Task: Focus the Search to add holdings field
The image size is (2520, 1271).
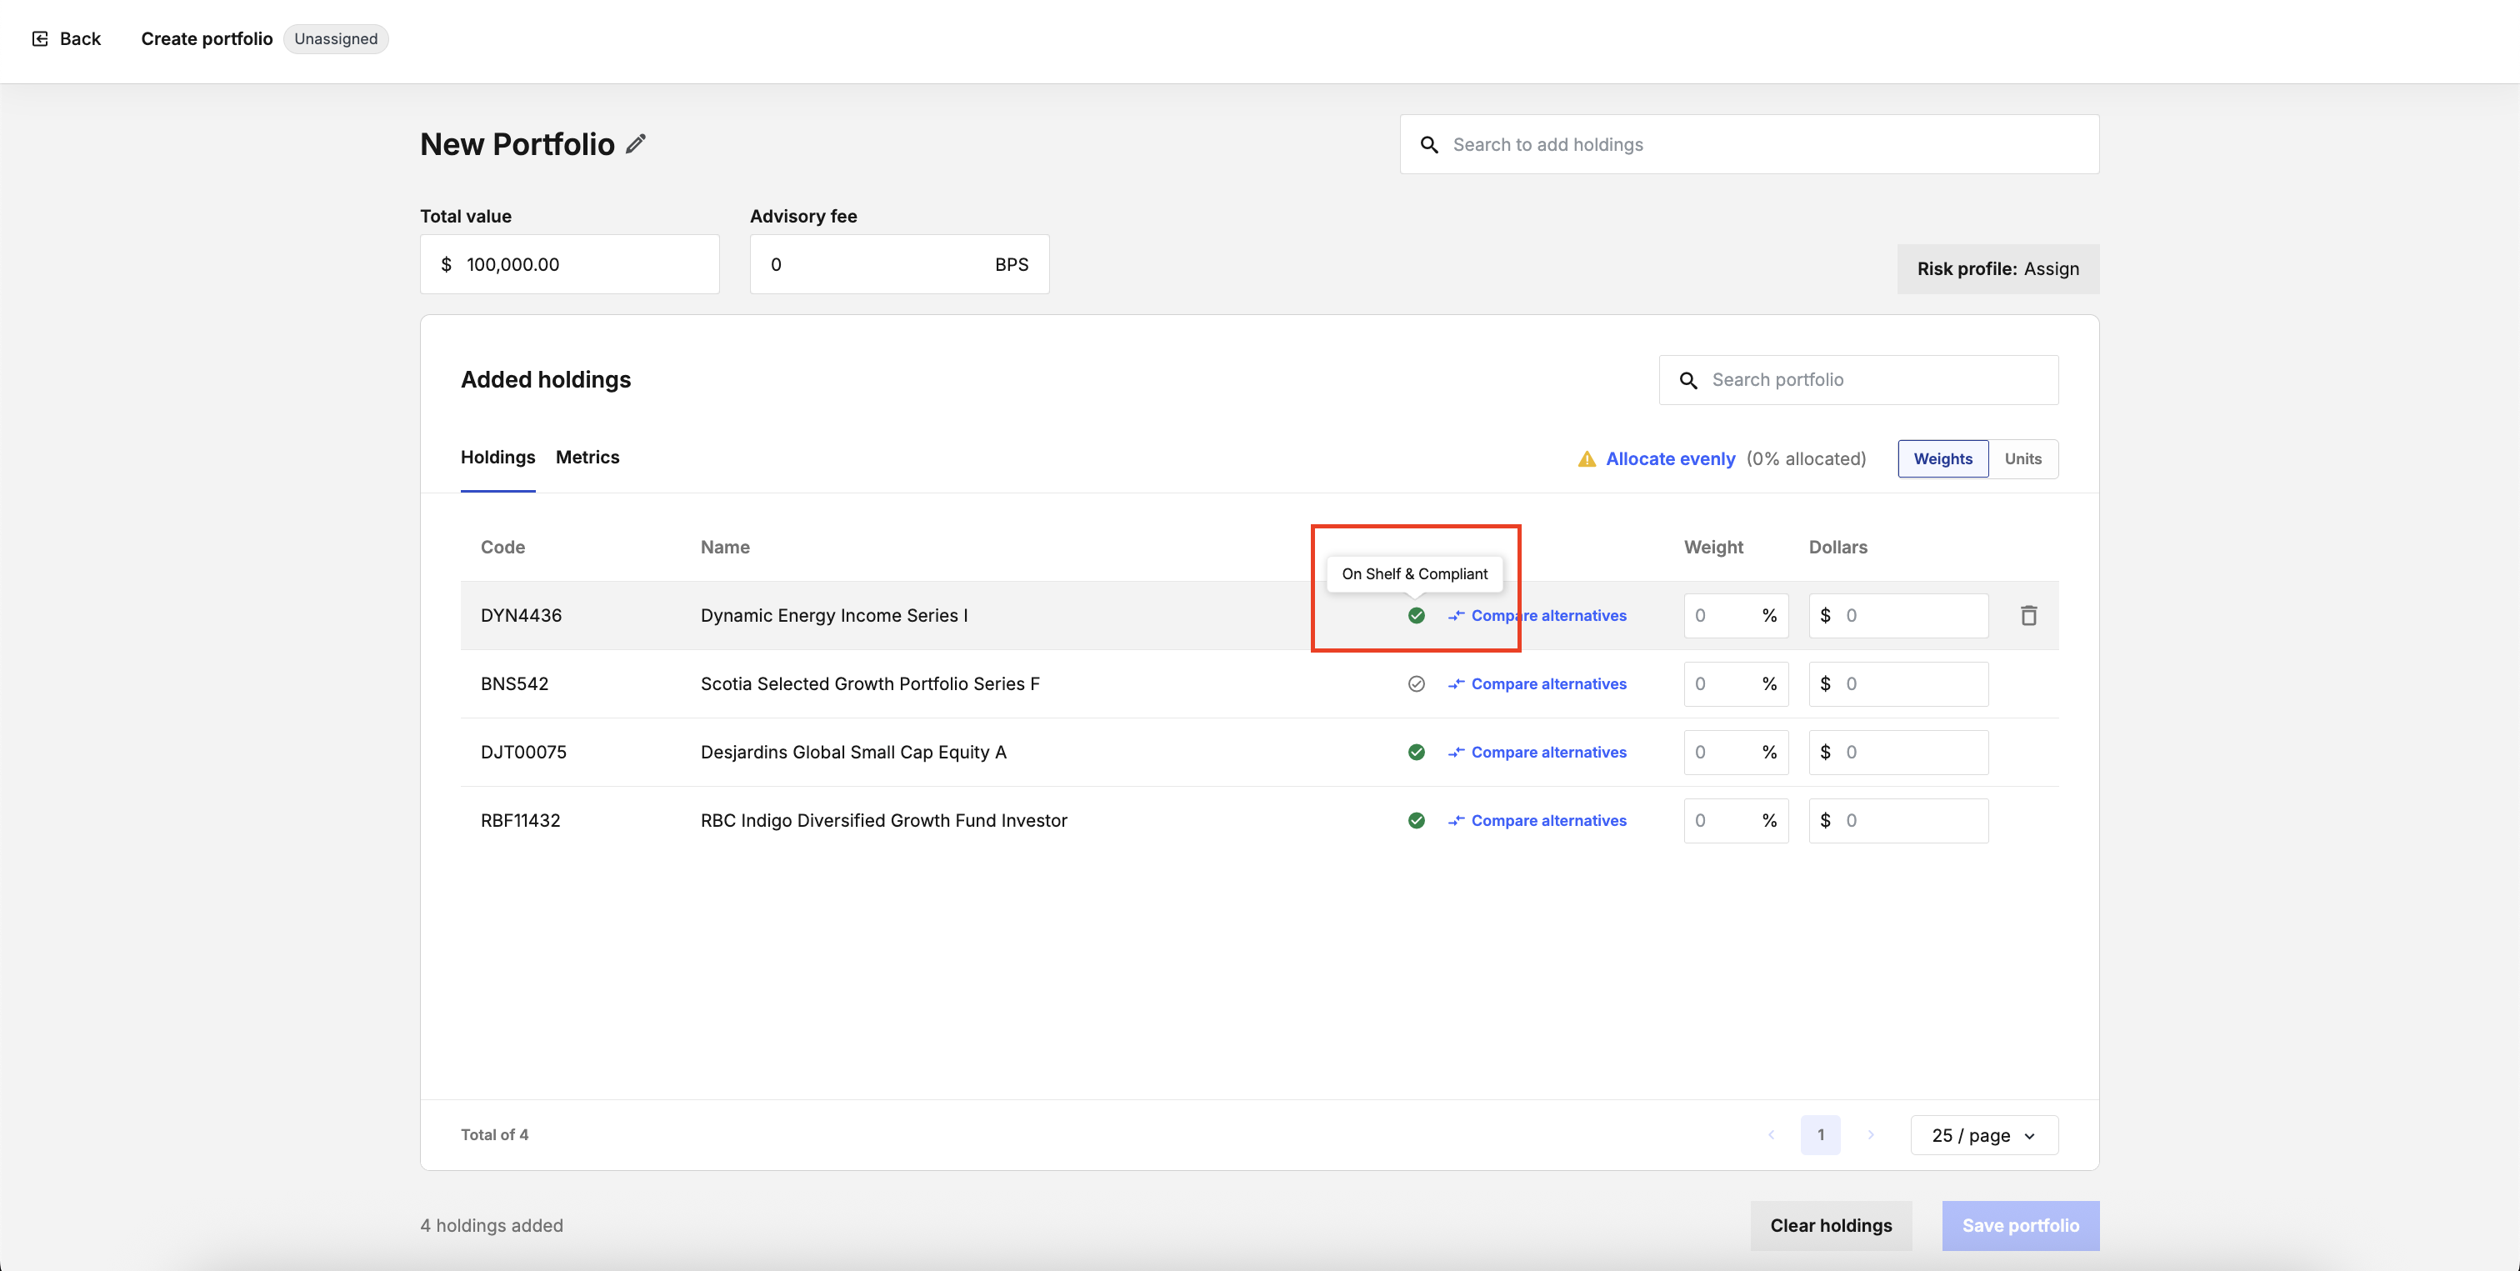Action: click(x=1749, y=145)
